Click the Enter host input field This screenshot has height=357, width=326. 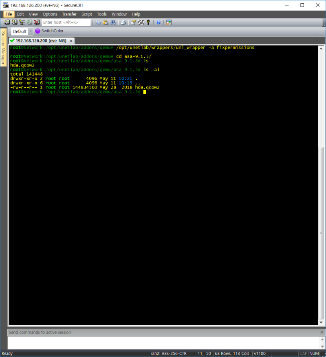click(66, 22)
